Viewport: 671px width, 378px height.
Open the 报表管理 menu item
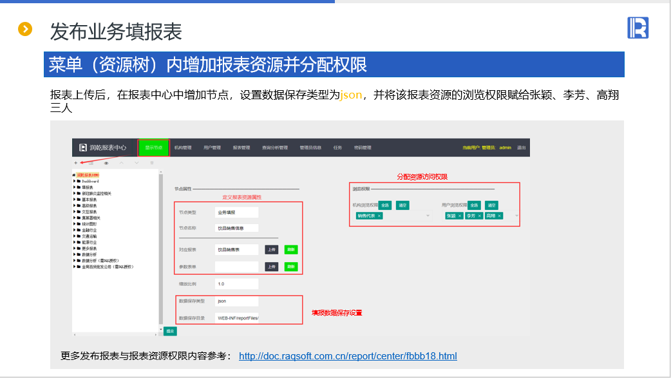pos(241,147)
